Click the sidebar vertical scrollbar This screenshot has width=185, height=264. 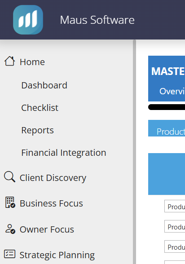coord(134,152)
